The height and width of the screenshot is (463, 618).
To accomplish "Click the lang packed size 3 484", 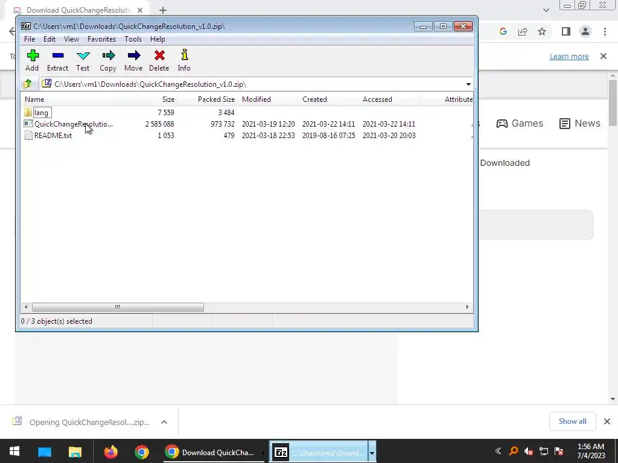I will tap(226, 113).
